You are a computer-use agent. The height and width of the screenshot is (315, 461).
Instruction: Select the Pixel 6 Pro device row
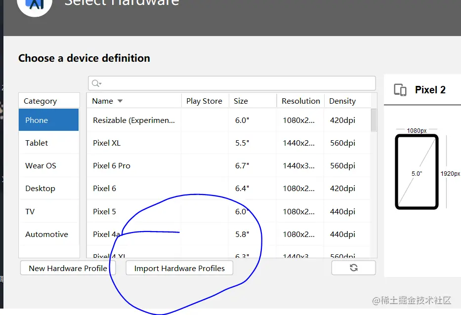pos(229,166)
